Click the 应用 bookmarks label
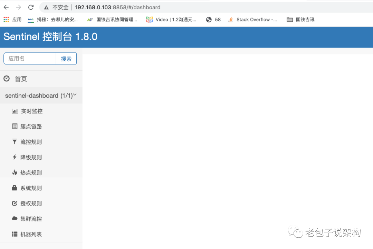Screen dimensions: 373x249 coord(17,19)
